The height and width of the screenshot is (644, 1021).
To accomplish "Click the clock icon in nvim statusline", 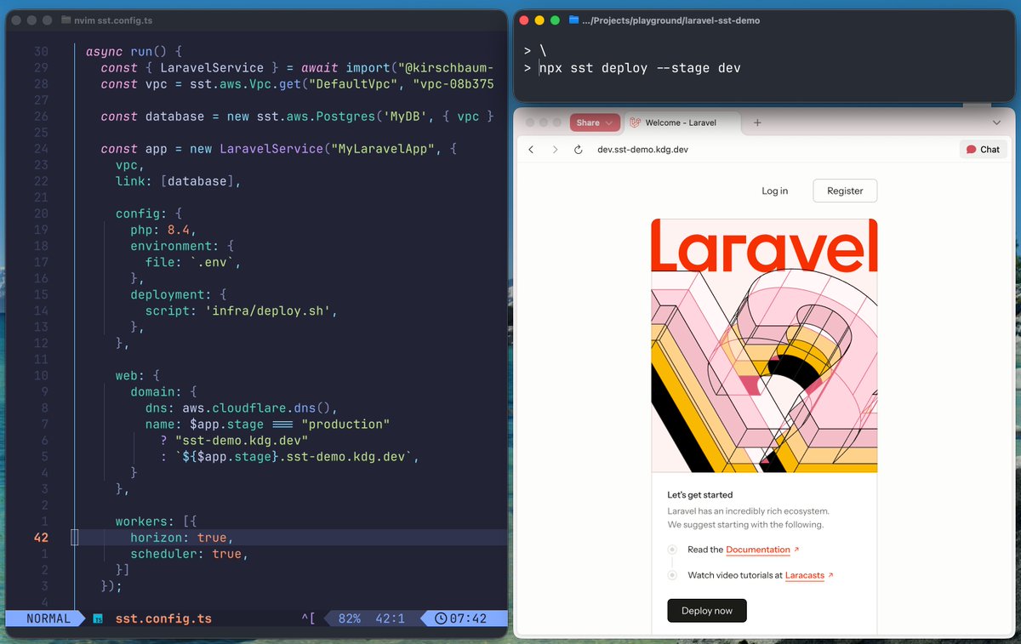I will coord(440,618).
